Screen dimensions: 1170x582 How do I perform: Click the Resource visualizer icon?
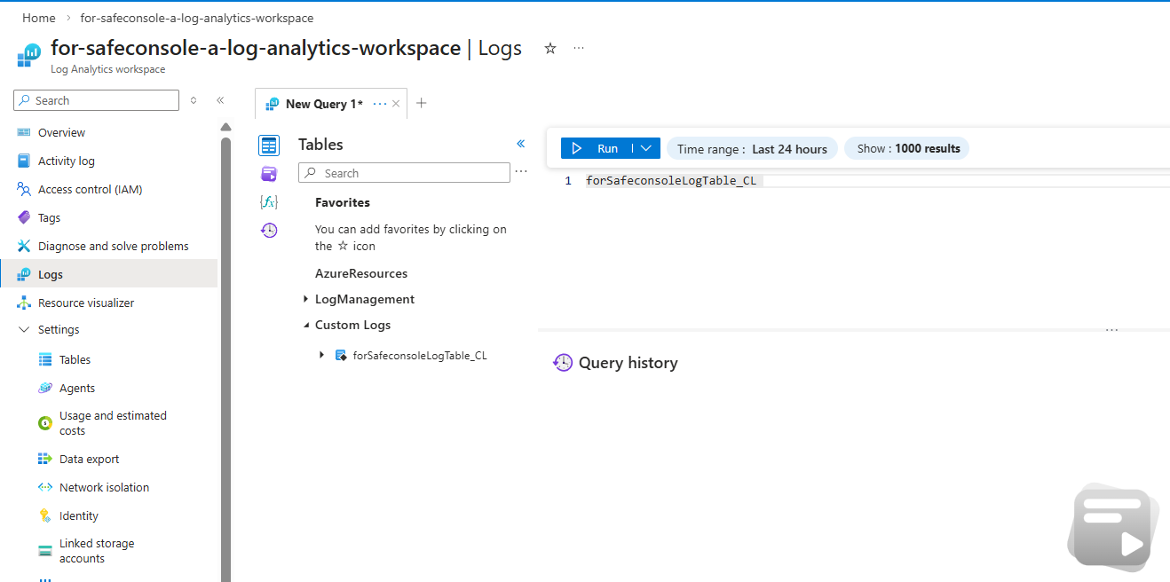click(24, 303)
